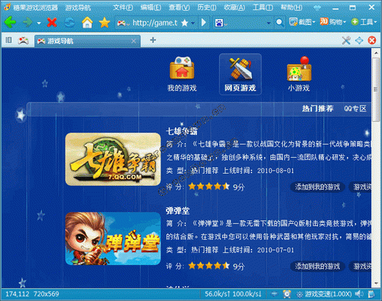
Task: Click the scrollbar down arrow
Action: (376, 283)
